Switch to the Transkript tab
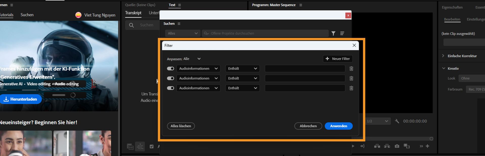 133,13
